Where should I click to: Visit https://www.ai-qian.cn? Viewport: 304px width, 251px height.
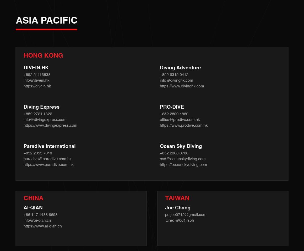point(43,226)
